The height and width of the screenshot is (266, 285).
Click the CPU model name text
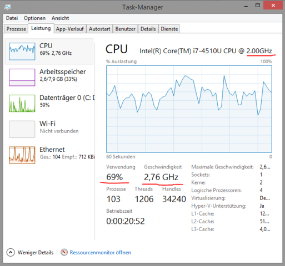pyautogui.click(x=206, y=51)
